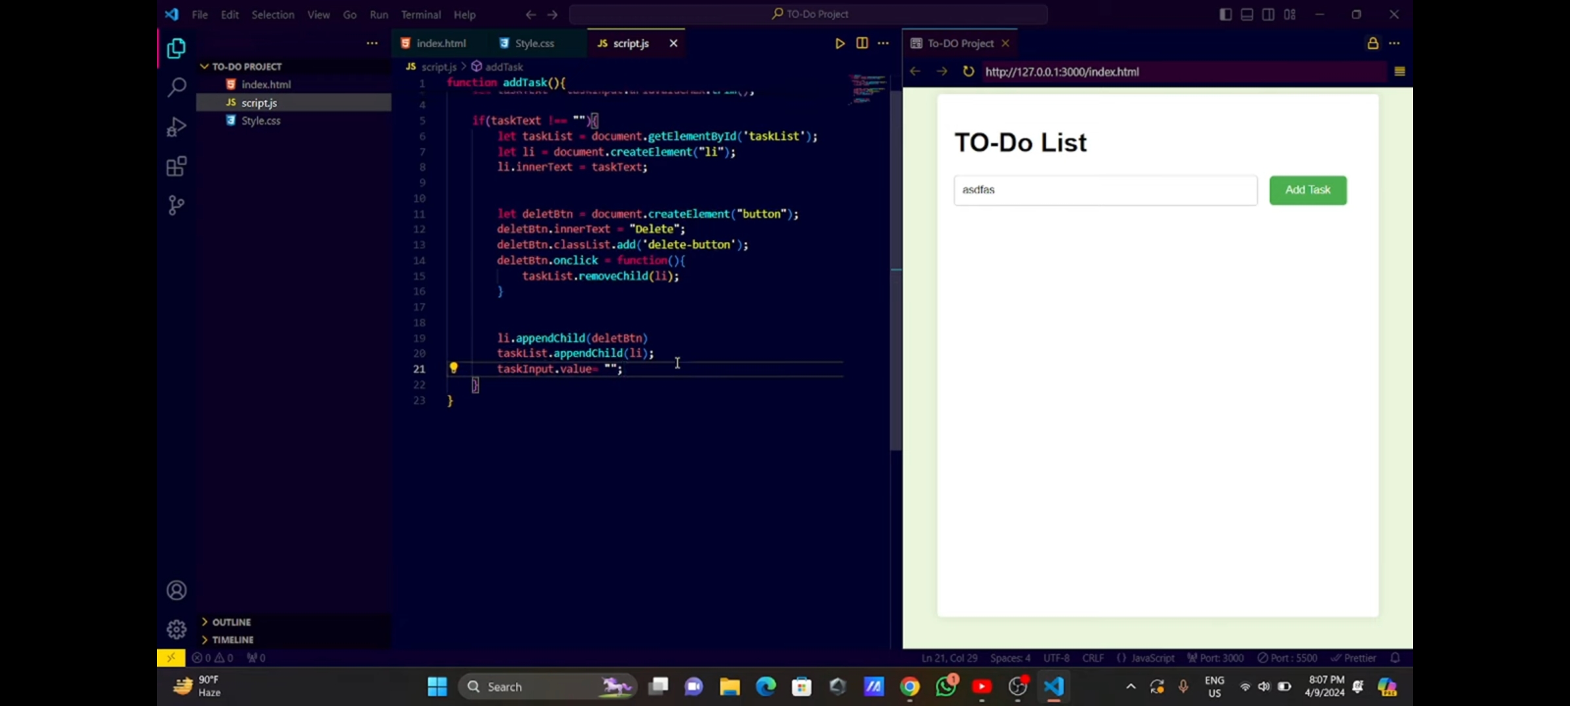Open the Extensions view

click(x=177, y=167)
